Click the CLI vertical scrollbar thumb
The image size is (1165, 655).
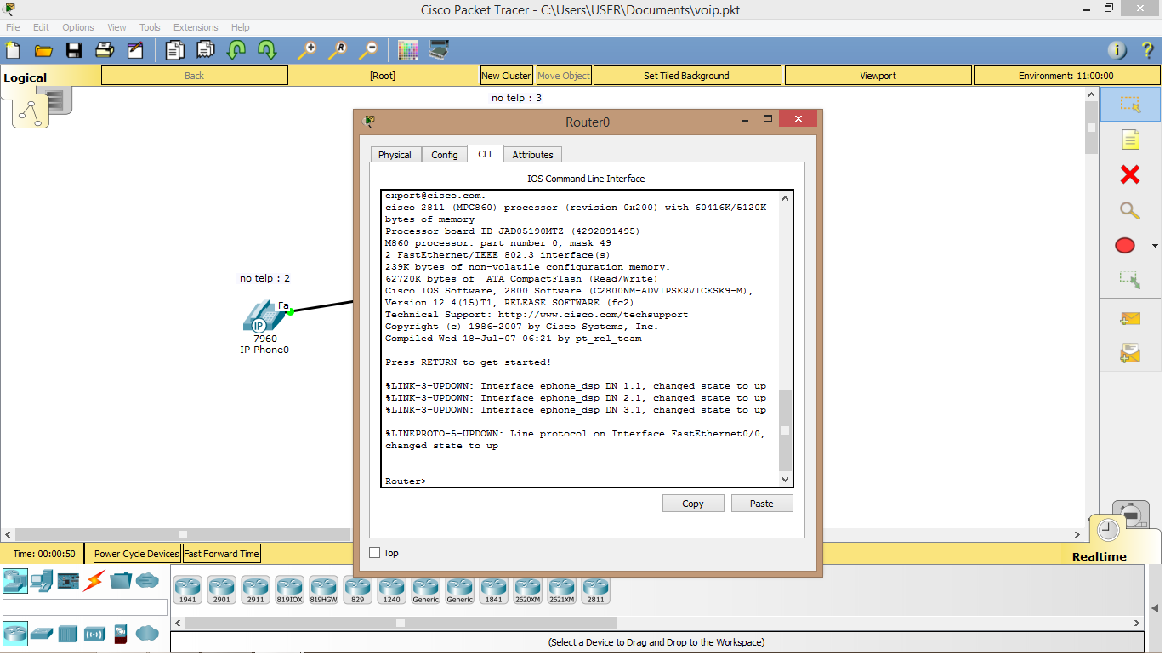click(785, 430)
